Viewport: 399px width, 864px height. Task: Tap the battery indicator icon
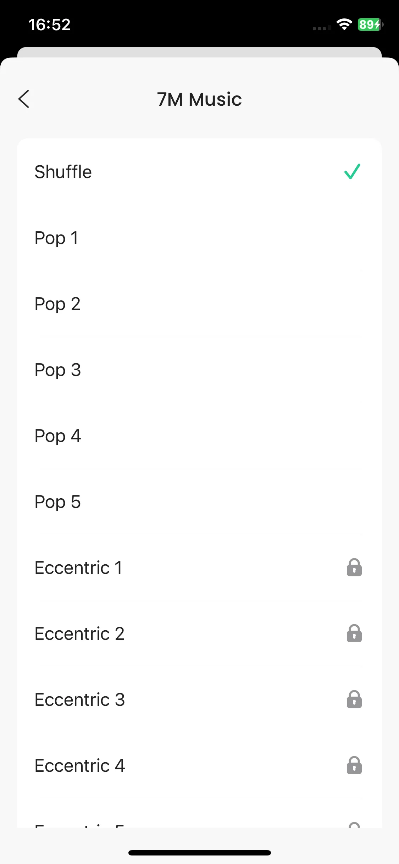click(370, 24)
